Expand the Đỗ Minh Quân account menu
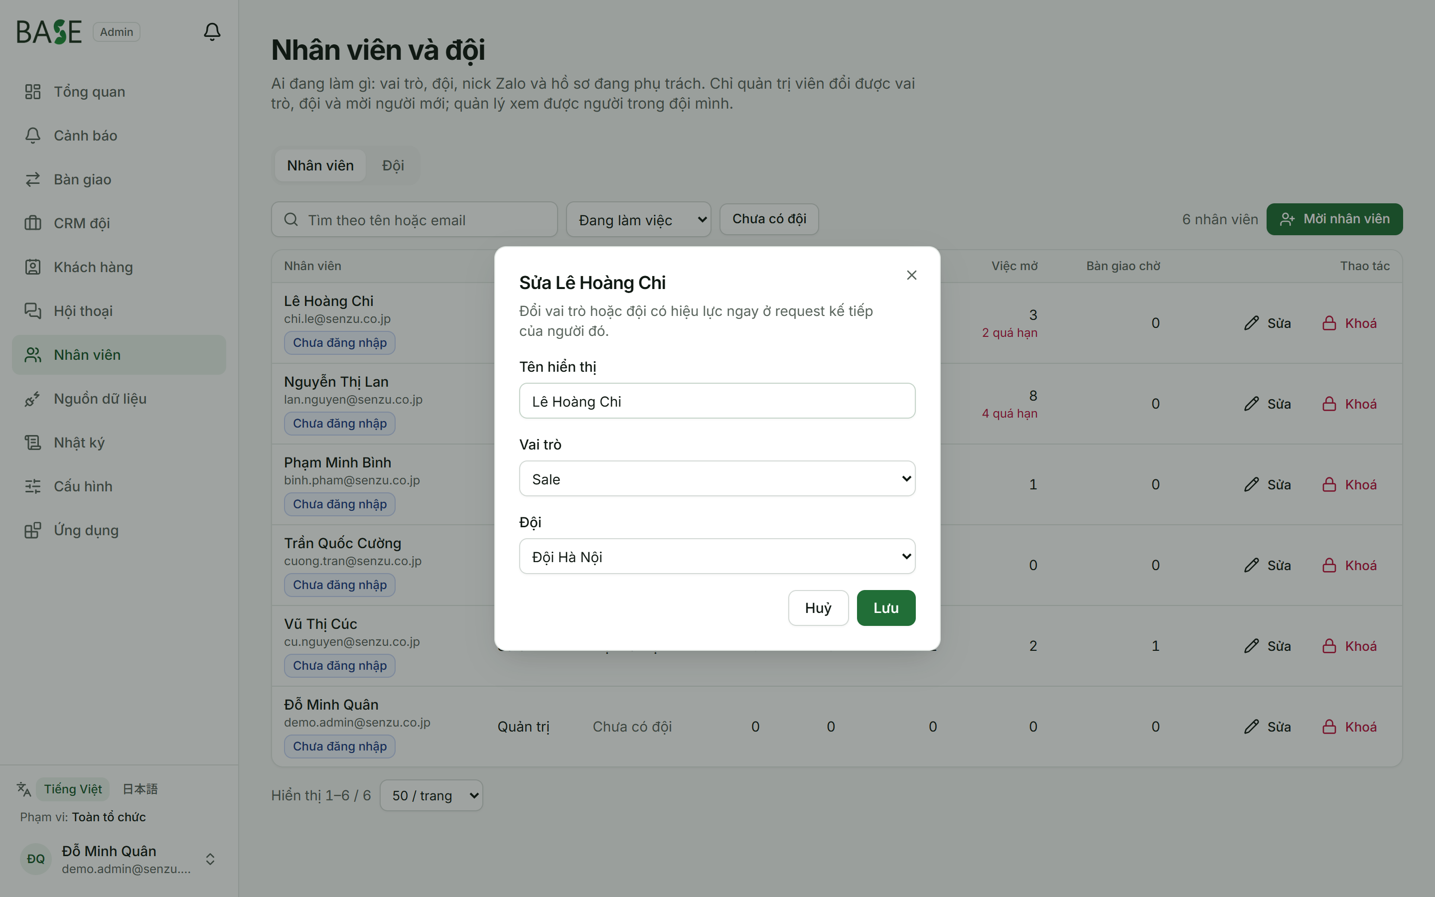 [119, 859]
